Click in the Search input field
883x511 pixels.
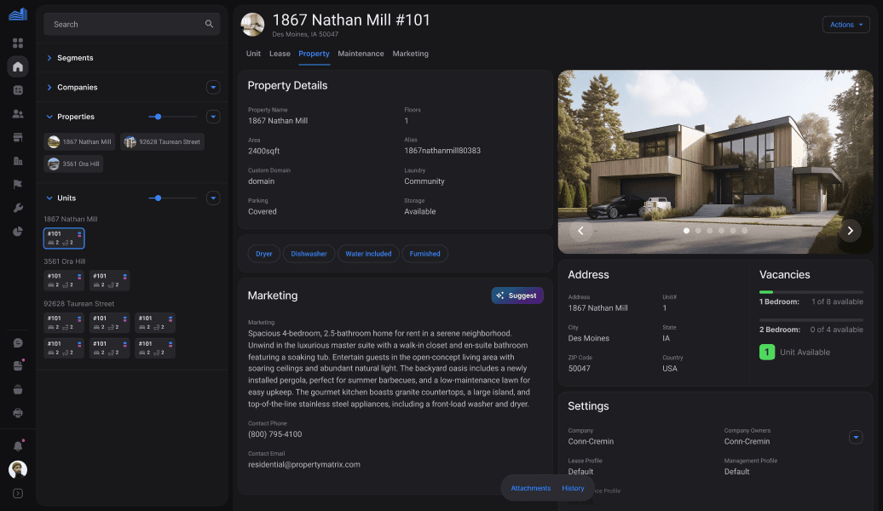click(132, 24)
